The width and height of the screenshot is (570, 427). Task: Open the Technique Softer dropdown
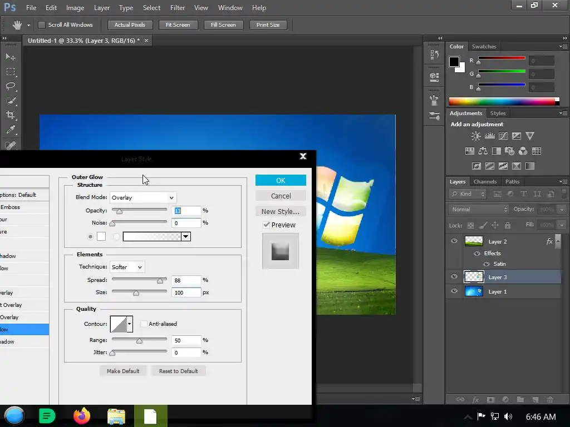(x=127, y=267)
